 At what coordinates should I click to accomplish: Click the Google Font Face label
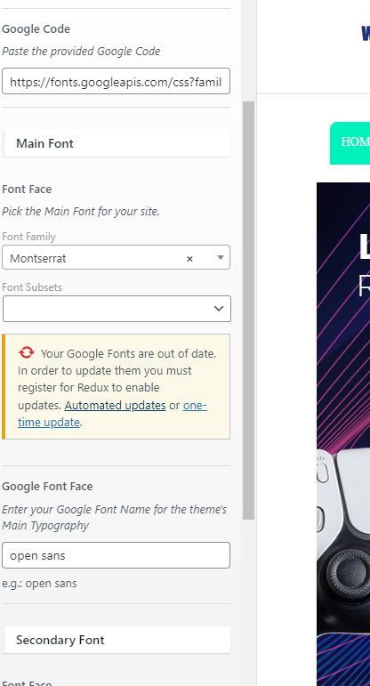point(47,486)
